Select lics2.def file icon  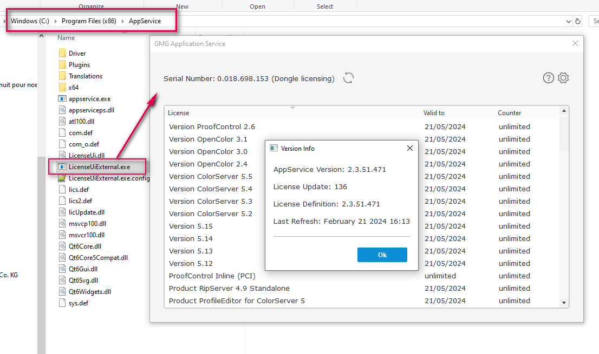pos(62,201)
